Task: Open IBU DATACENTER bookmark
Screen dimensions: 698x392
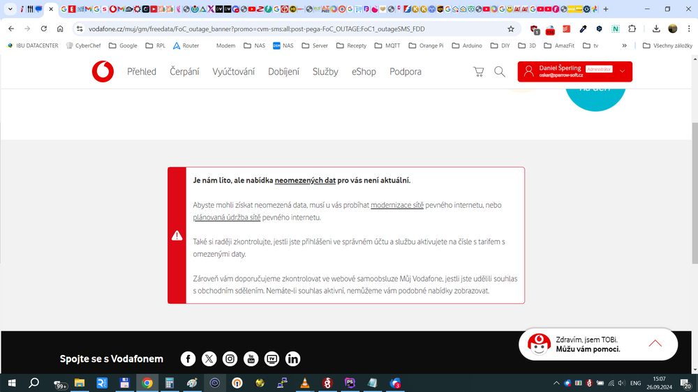Action: tap(33, 45)
